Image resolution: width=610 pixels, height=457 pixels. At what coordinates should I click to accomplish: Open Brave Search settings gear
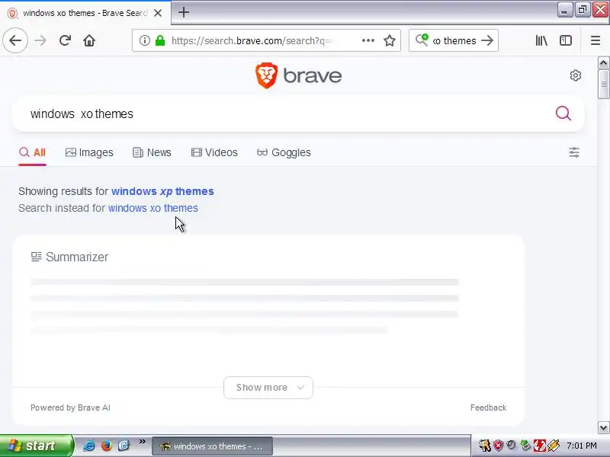click(x=576, y=75)
